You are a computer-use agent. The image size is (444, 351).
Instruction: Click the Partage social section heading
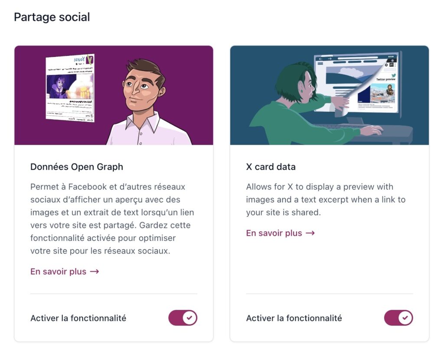pos(52,17)
